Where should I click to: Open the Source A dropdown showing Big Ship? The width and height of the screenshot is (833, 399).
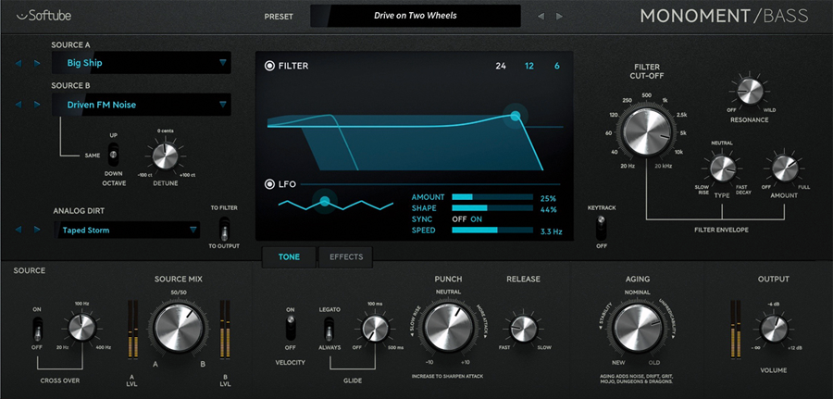(x=142, y=63)
